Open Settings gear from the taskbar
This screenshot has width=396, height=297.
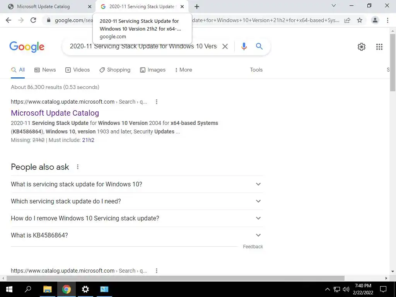85,289
